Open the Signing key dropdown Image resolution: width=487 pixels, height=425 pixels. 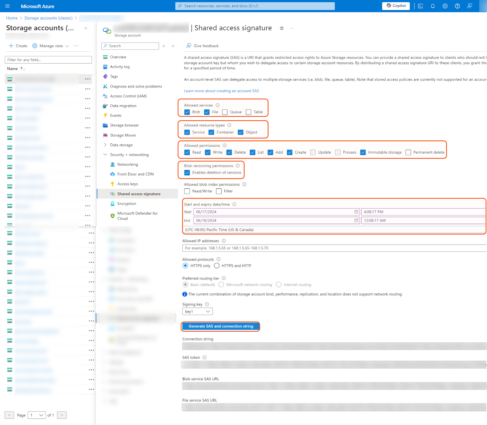(197, 311)
